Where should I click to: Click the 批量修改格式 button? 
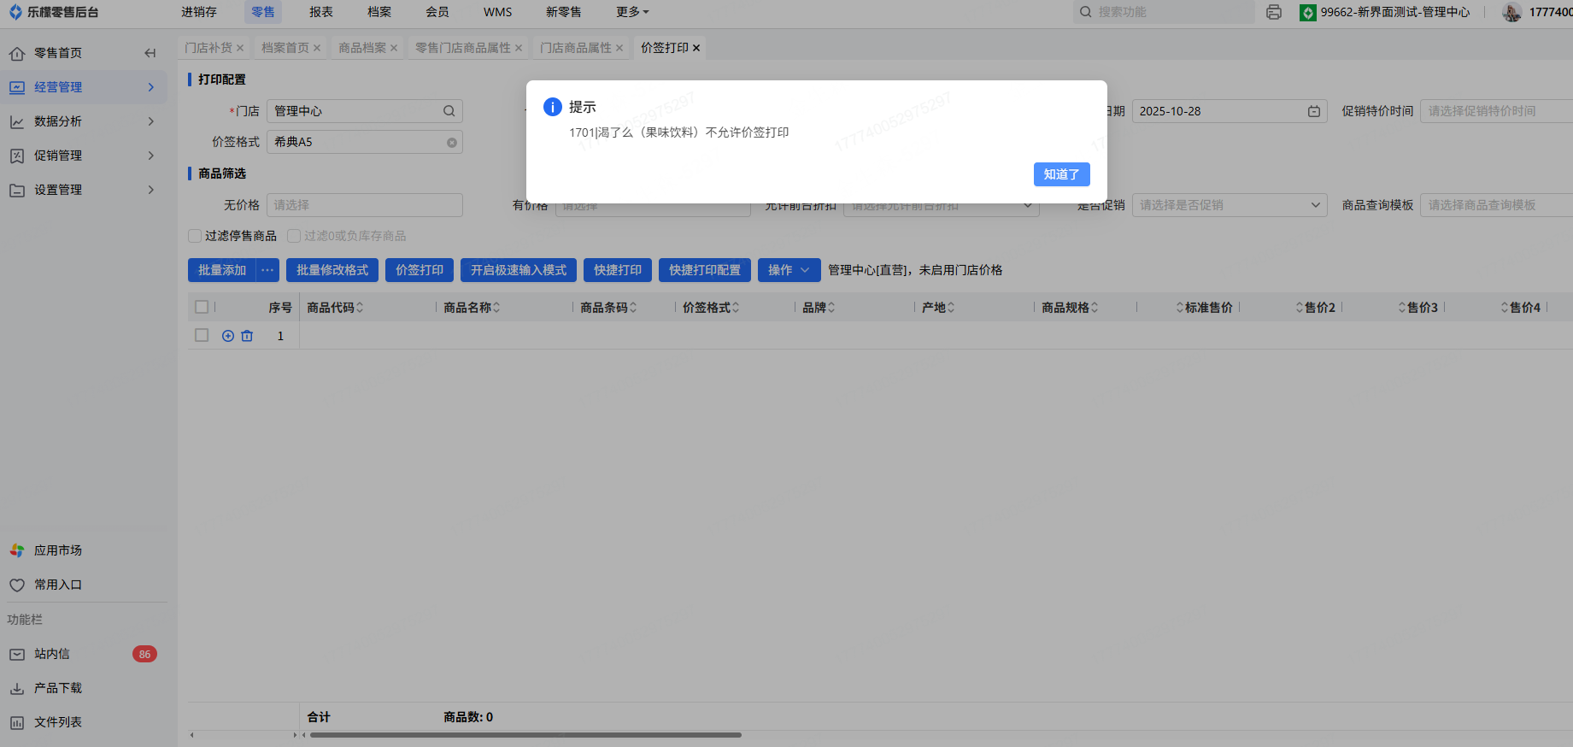point(332,270)
